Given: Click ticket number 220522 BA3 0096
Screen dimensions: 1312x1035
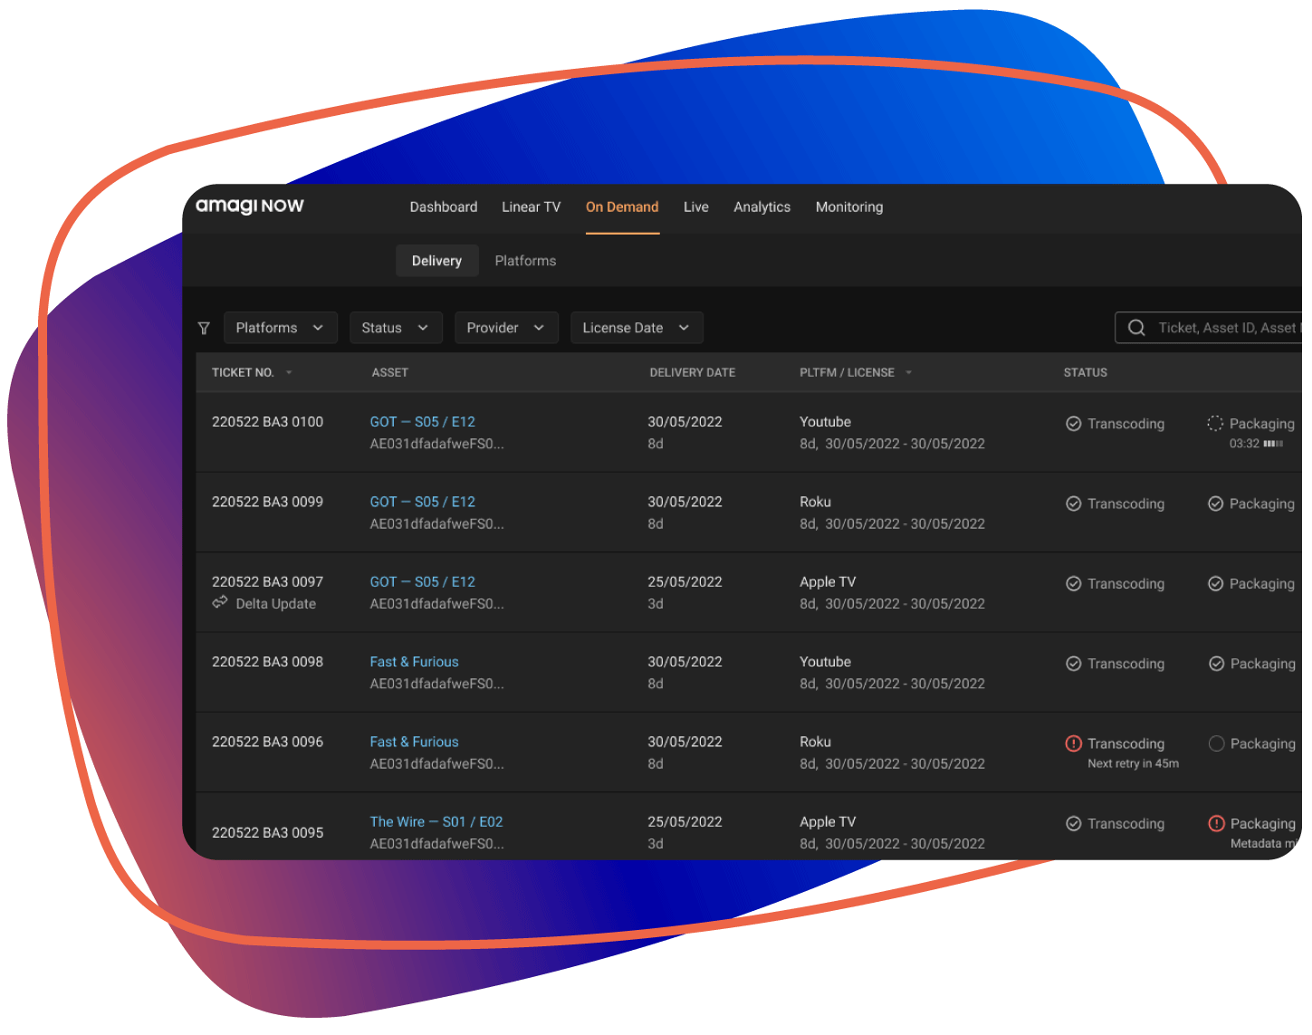Looking at the screenshot, I should (x=267, y=742).
